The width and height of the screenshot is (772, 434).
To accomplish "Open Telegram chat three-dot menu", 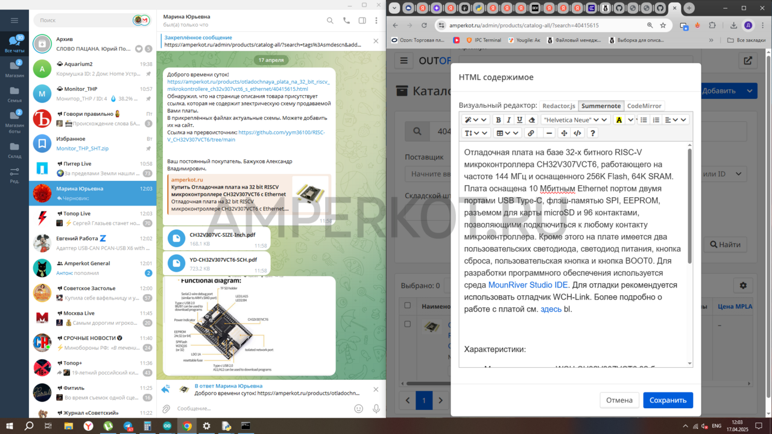I will point(376,20).
